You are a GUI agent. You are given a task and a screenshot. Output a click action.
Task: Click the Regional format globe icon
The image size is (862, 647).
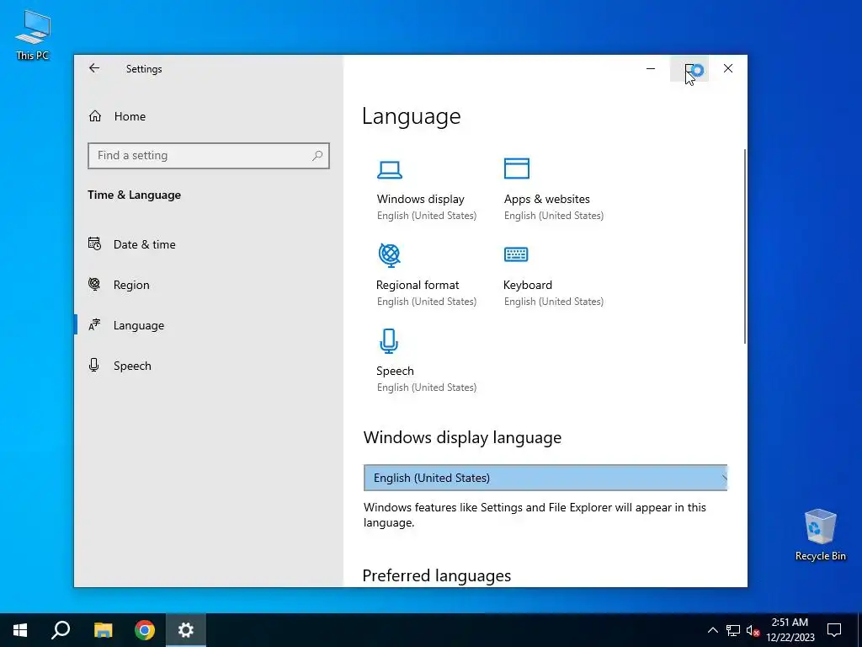(x=389, y=255)
